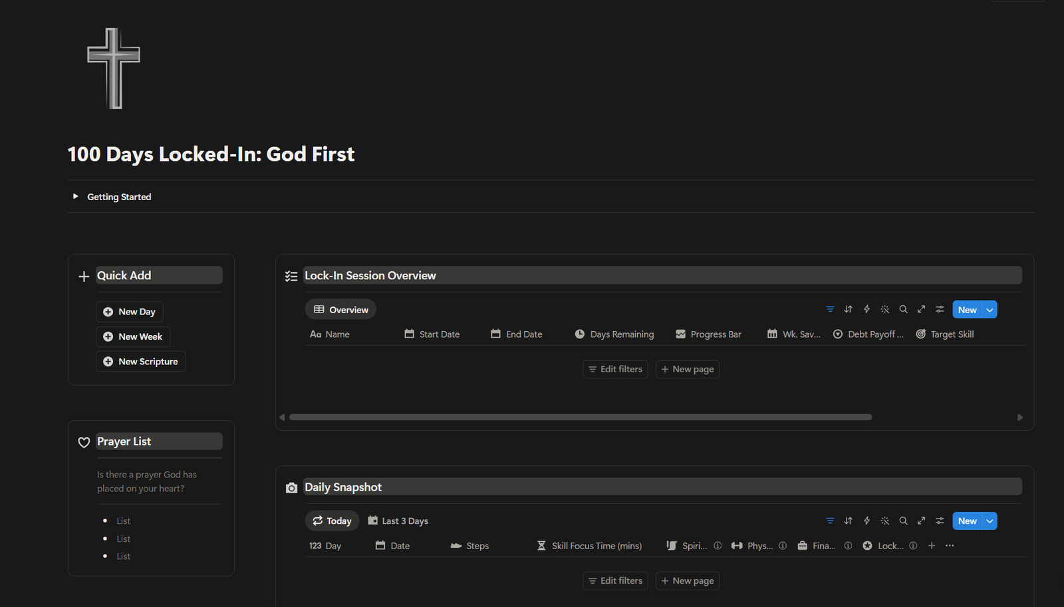1064x607 pixels.
Task: Click first List bullet in Prayer List
Action: point(123,521)
